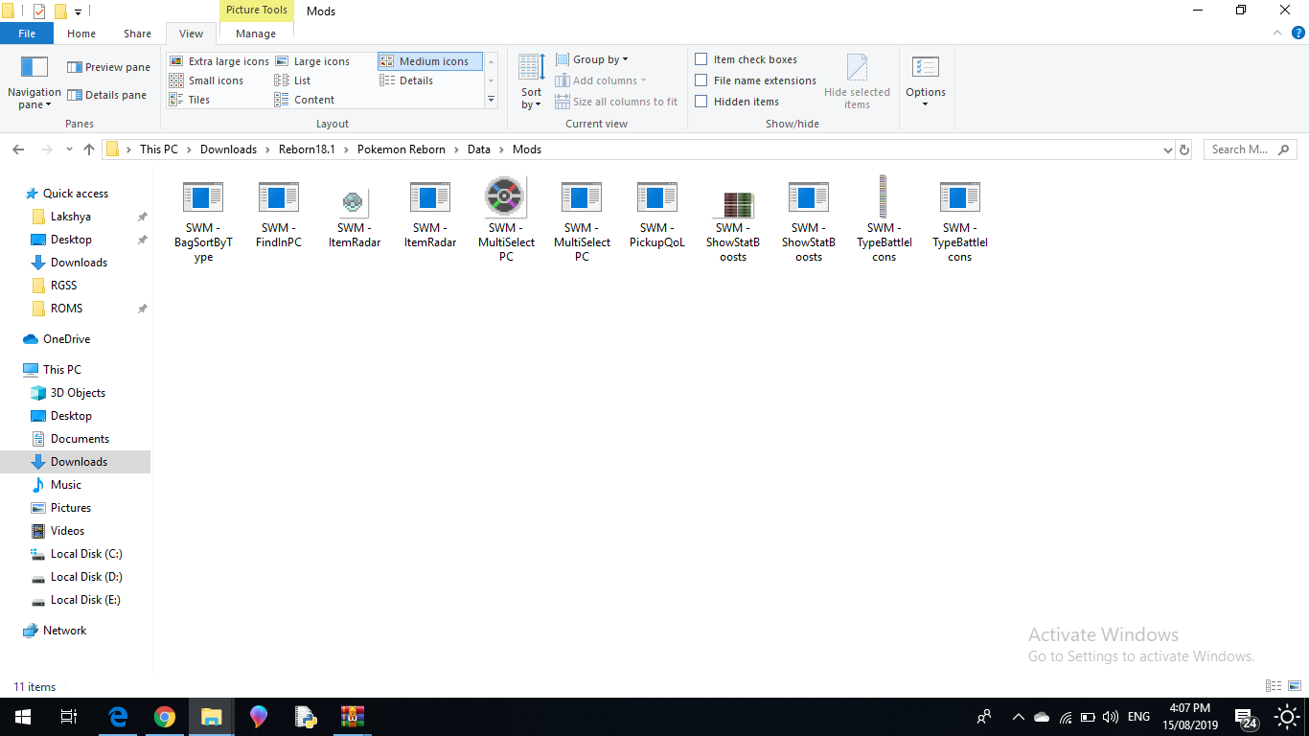
Task: Click Data in the address breadcrumb
Action: tap(479, 149)
